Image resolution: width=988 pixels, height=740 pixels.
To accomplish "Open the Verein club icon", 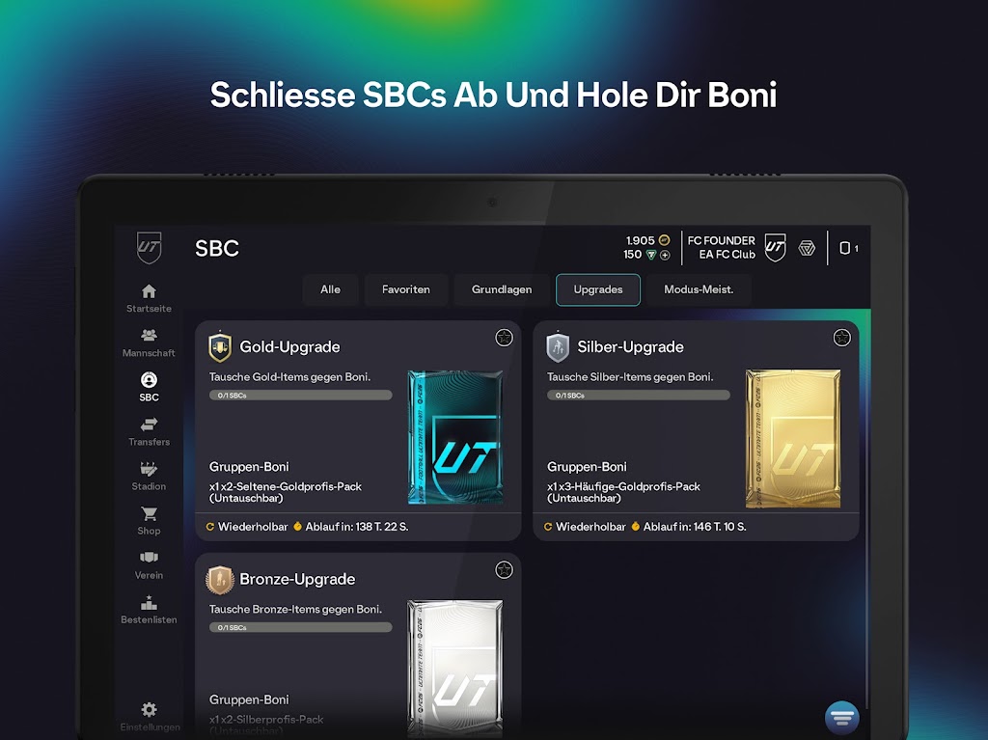I will [x=149, y=558].
